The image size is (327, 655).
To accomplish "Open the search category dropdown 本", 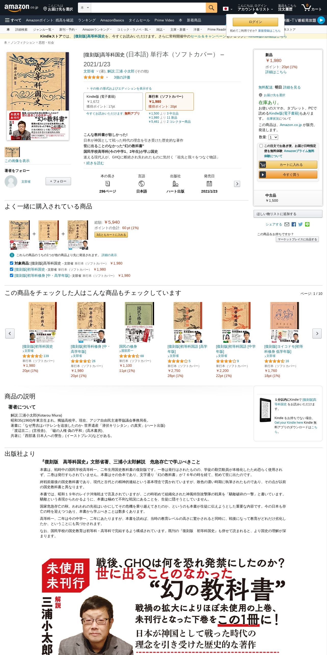I will pyautogui.click(x=85, y=8).
